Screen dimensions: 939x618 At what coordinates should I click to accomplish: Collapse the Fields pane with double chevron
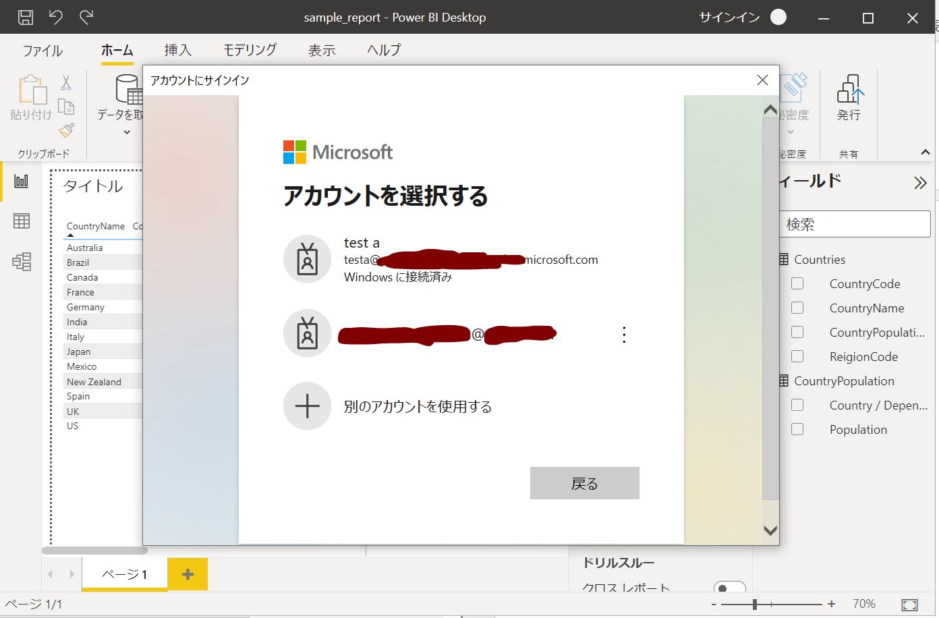920,183
